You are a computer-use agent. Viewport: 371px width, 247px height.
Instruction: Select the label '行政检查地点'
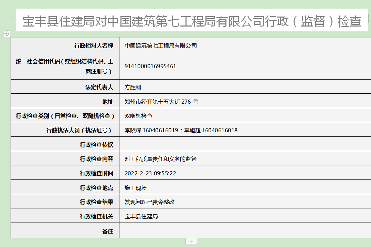coord(96,188)
